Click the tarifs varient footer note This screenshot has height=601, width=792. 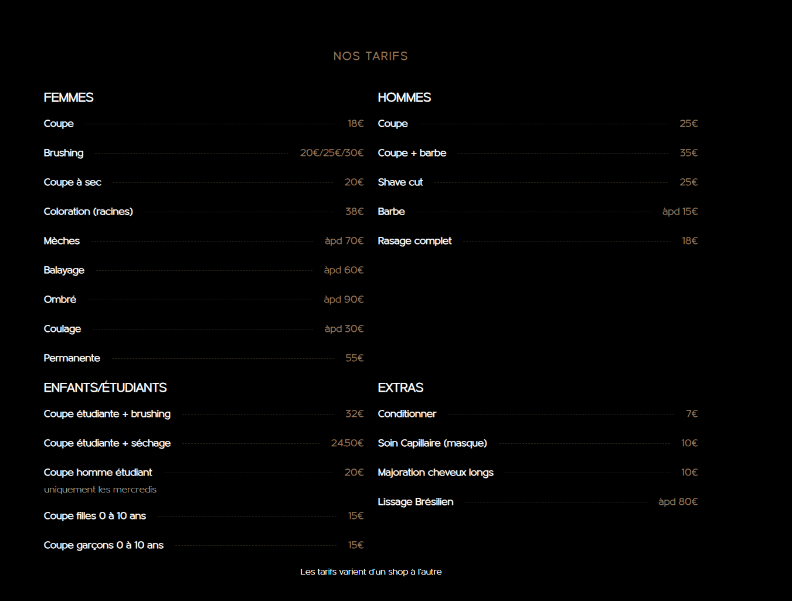(x=370, y=572)
